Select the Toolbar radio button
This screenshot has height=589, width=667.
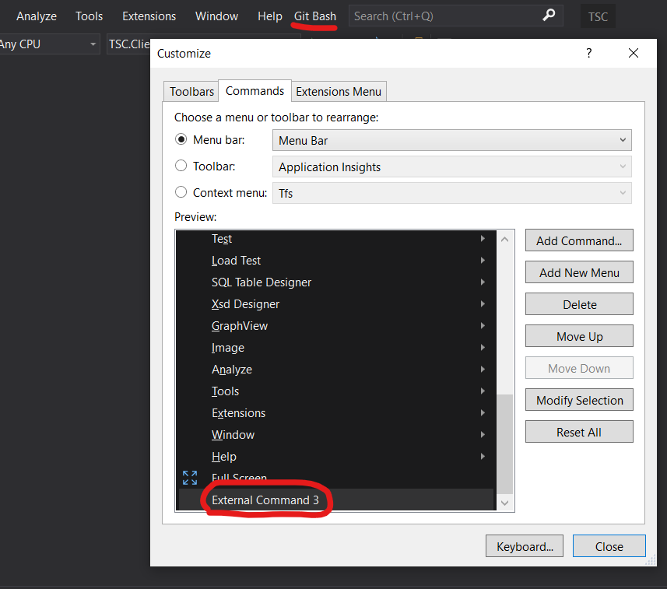tap(181, 166)
